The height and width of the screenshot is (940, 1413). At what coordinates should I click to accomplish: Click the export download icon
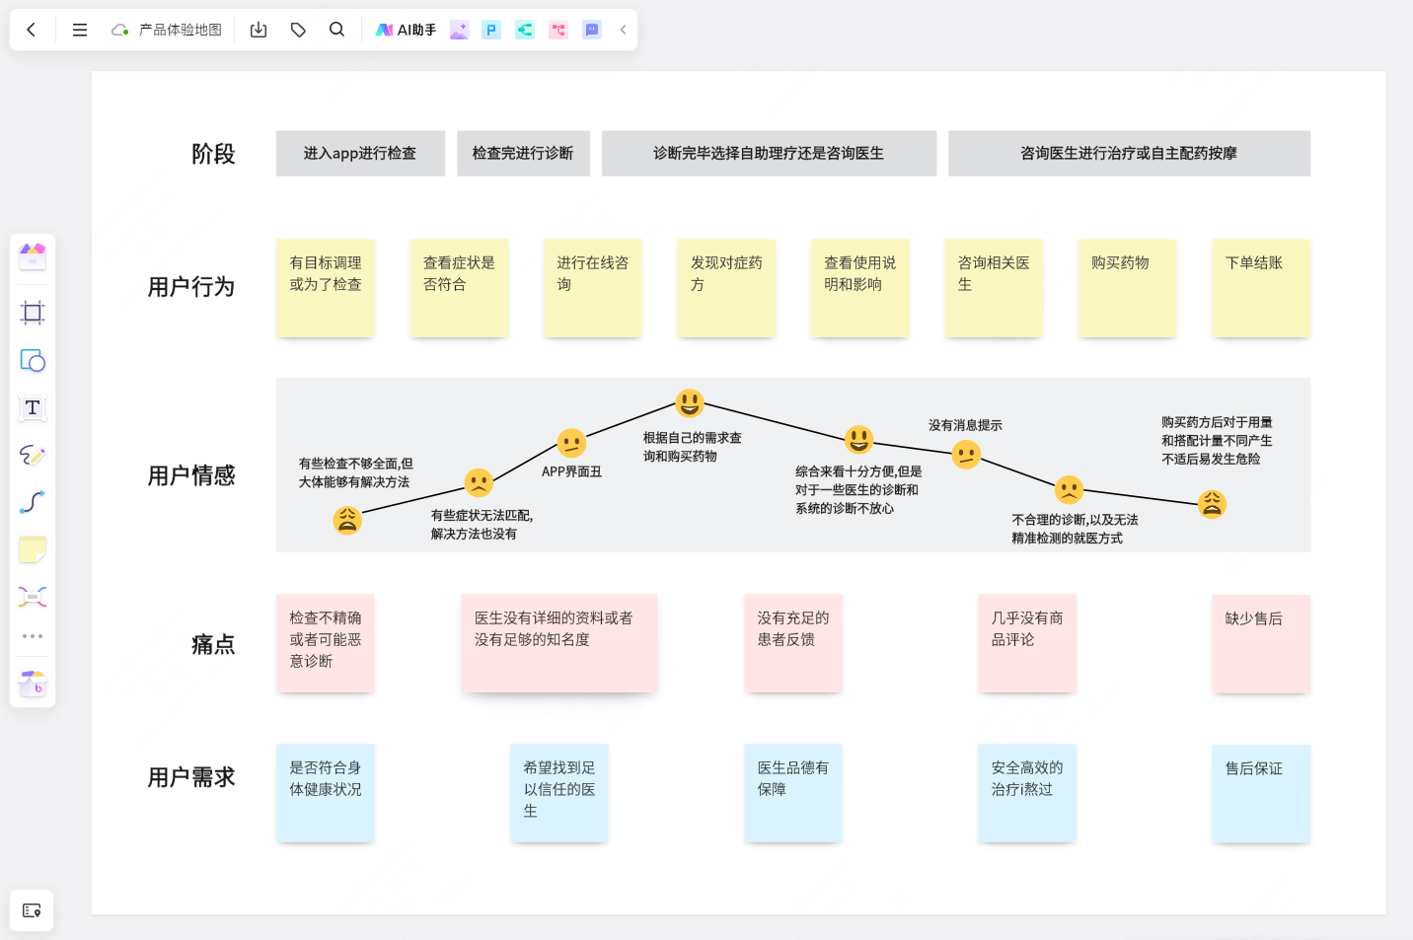259,30
